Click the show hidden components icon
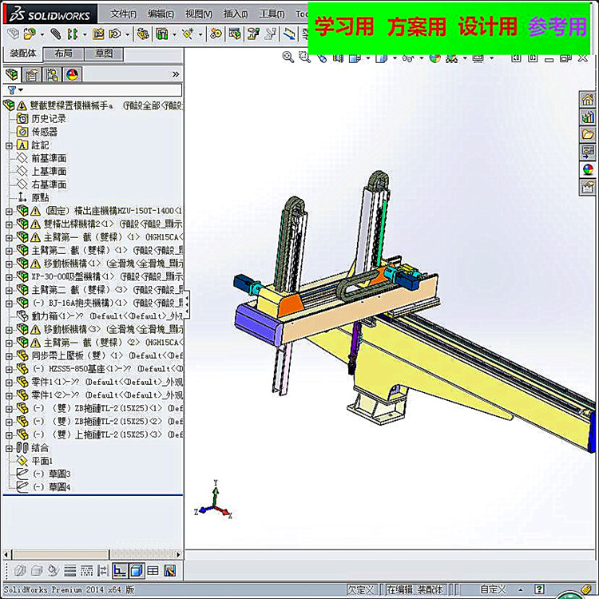The height and width of the screenshot is (599, 599). 143,34
